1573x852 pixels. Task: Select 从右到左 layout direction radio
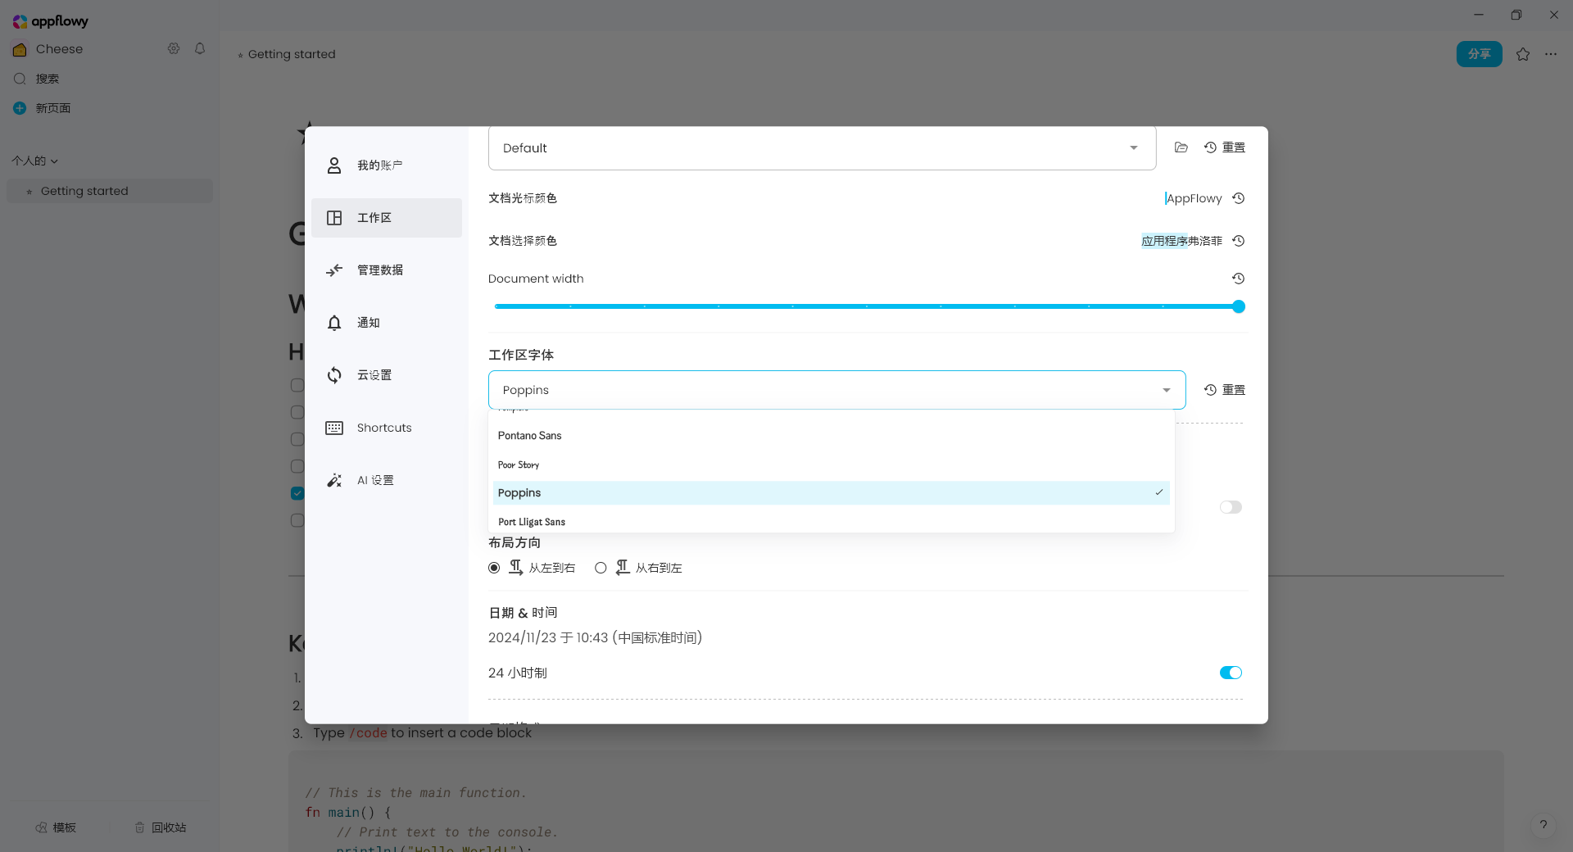601,568
